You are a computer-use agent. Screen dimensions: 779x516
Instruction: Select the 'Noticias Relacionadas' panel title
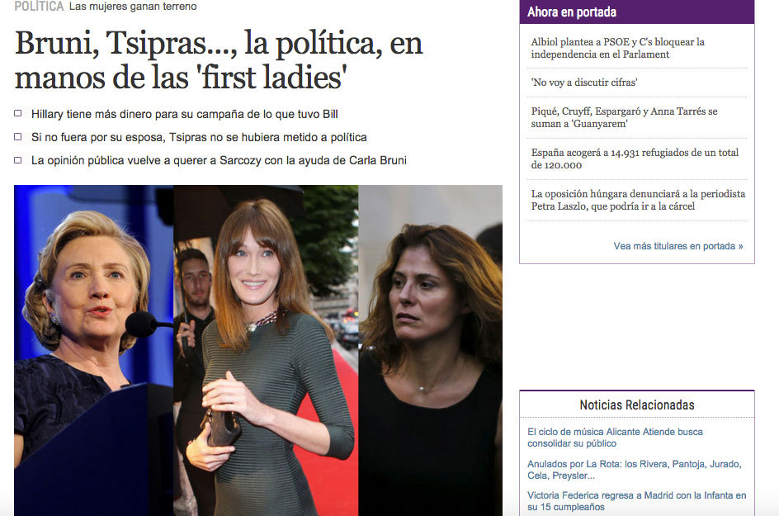(x=637, y=405)
